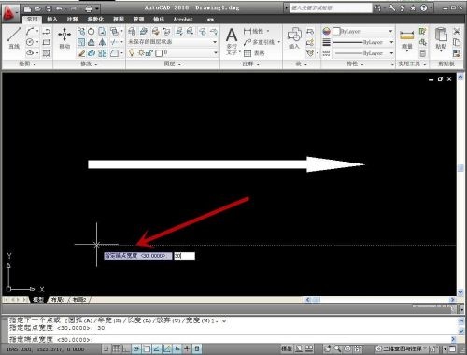467x355 pixels.
Task: Switch to the Acrobat ribbon tab
Action: (183, 20)
